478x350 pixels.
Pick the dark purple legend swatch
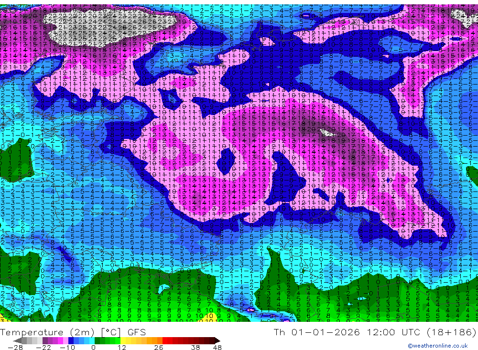coord(45,341)
